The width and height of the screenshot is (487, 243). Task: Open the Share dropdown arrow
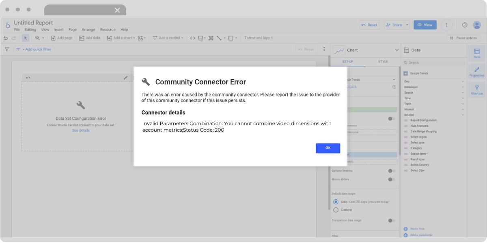pyautogui.click(x=407, y=25)
